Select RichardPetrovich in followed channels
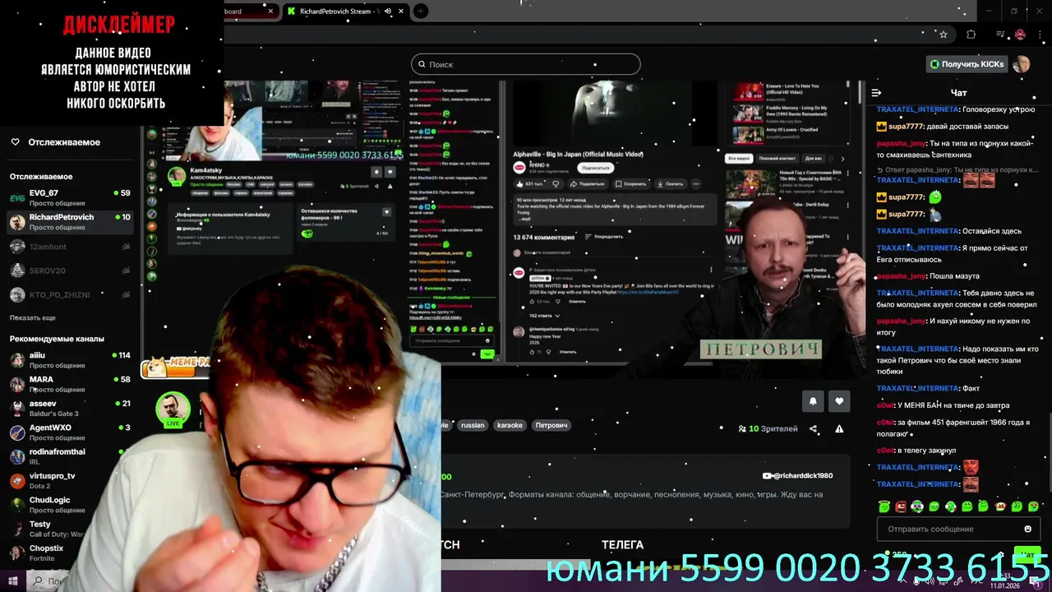 pyautogui.click(x=70, y=222)
